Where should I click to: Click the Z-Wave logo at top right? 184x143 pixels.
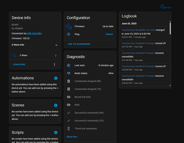point(166,7)
